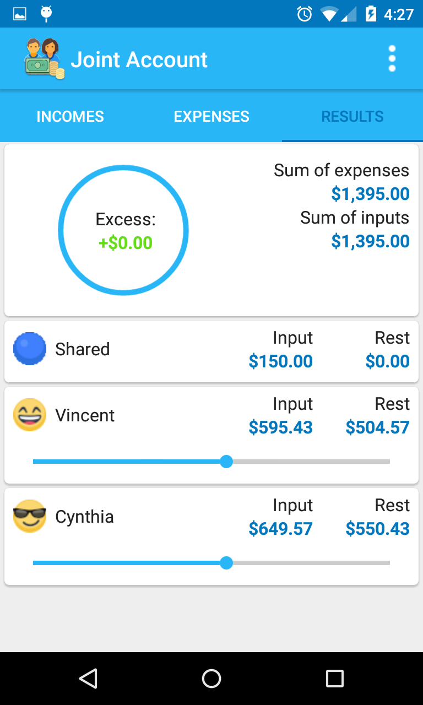
Task: Switch to the Expenses tab
Action: coord(211,116)
